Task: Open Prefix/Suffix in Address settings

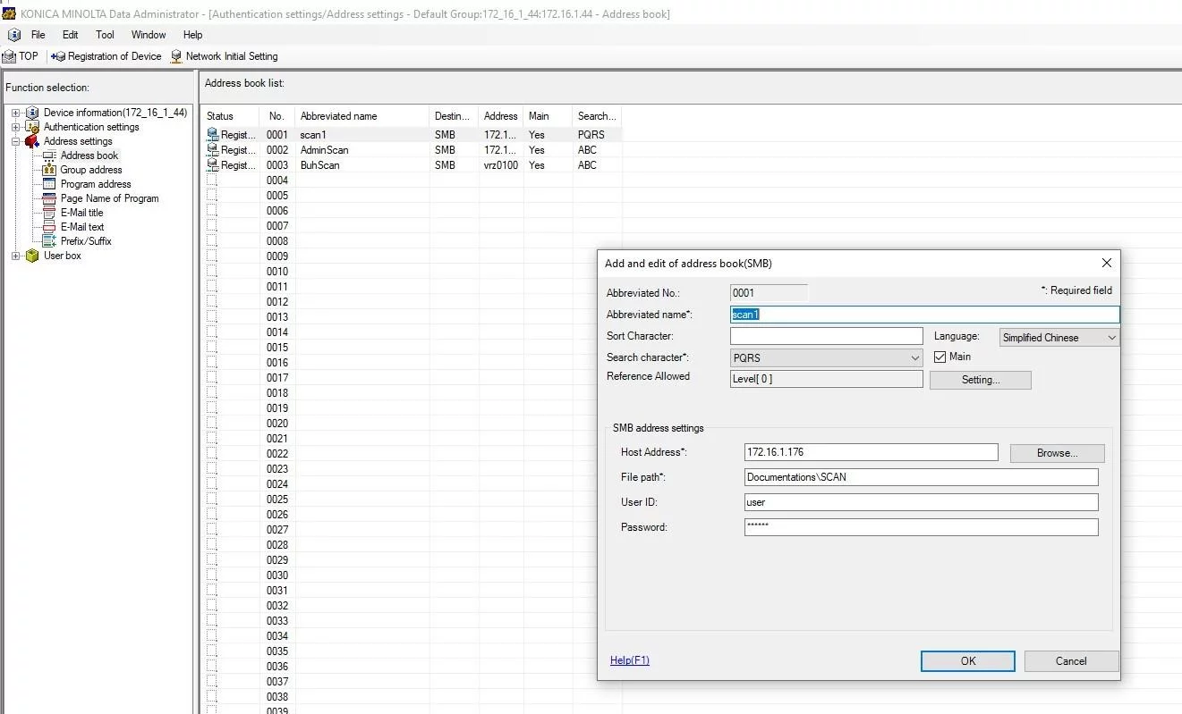Action: [85, 241]
